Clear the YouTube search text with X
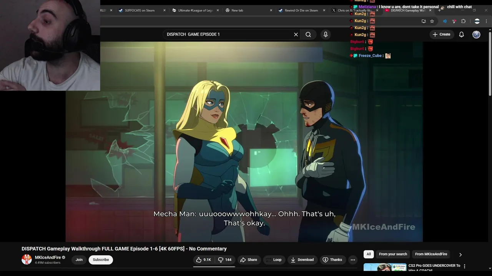 [x=296, y=34]
